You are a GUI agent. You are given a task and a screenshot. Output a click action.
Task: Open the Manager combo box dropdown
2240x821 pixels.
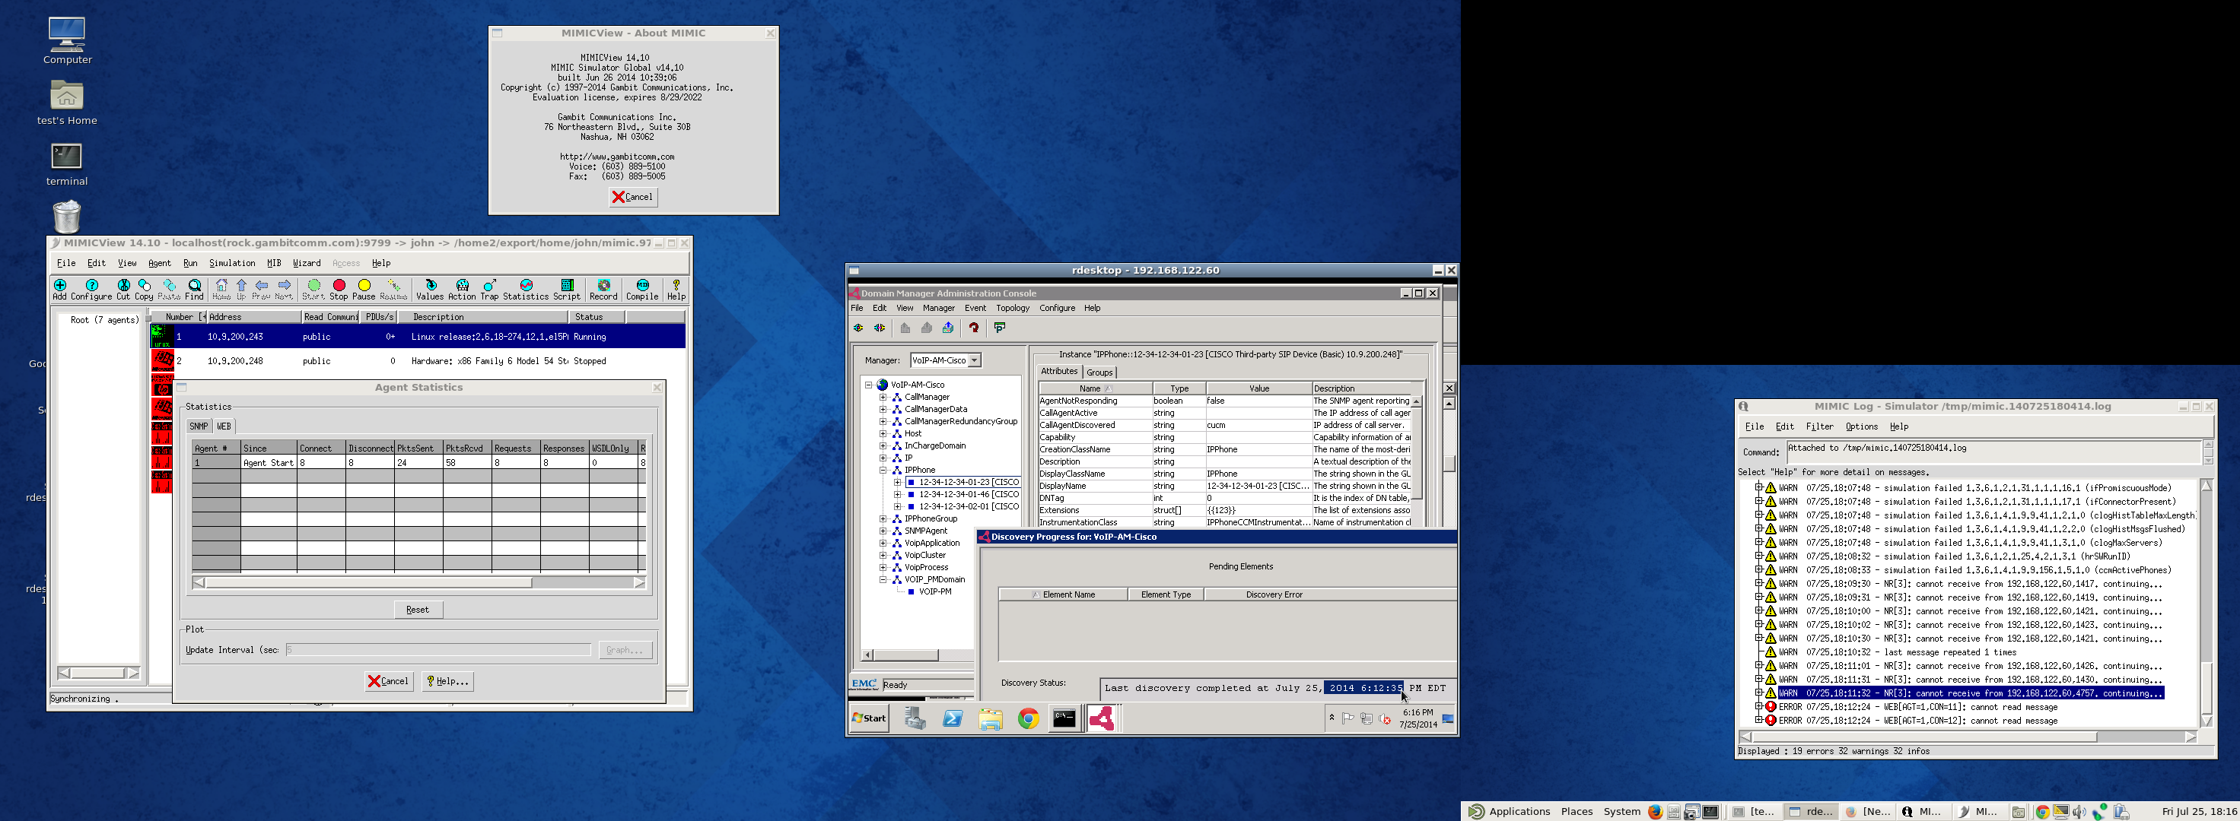click(975, 360)
